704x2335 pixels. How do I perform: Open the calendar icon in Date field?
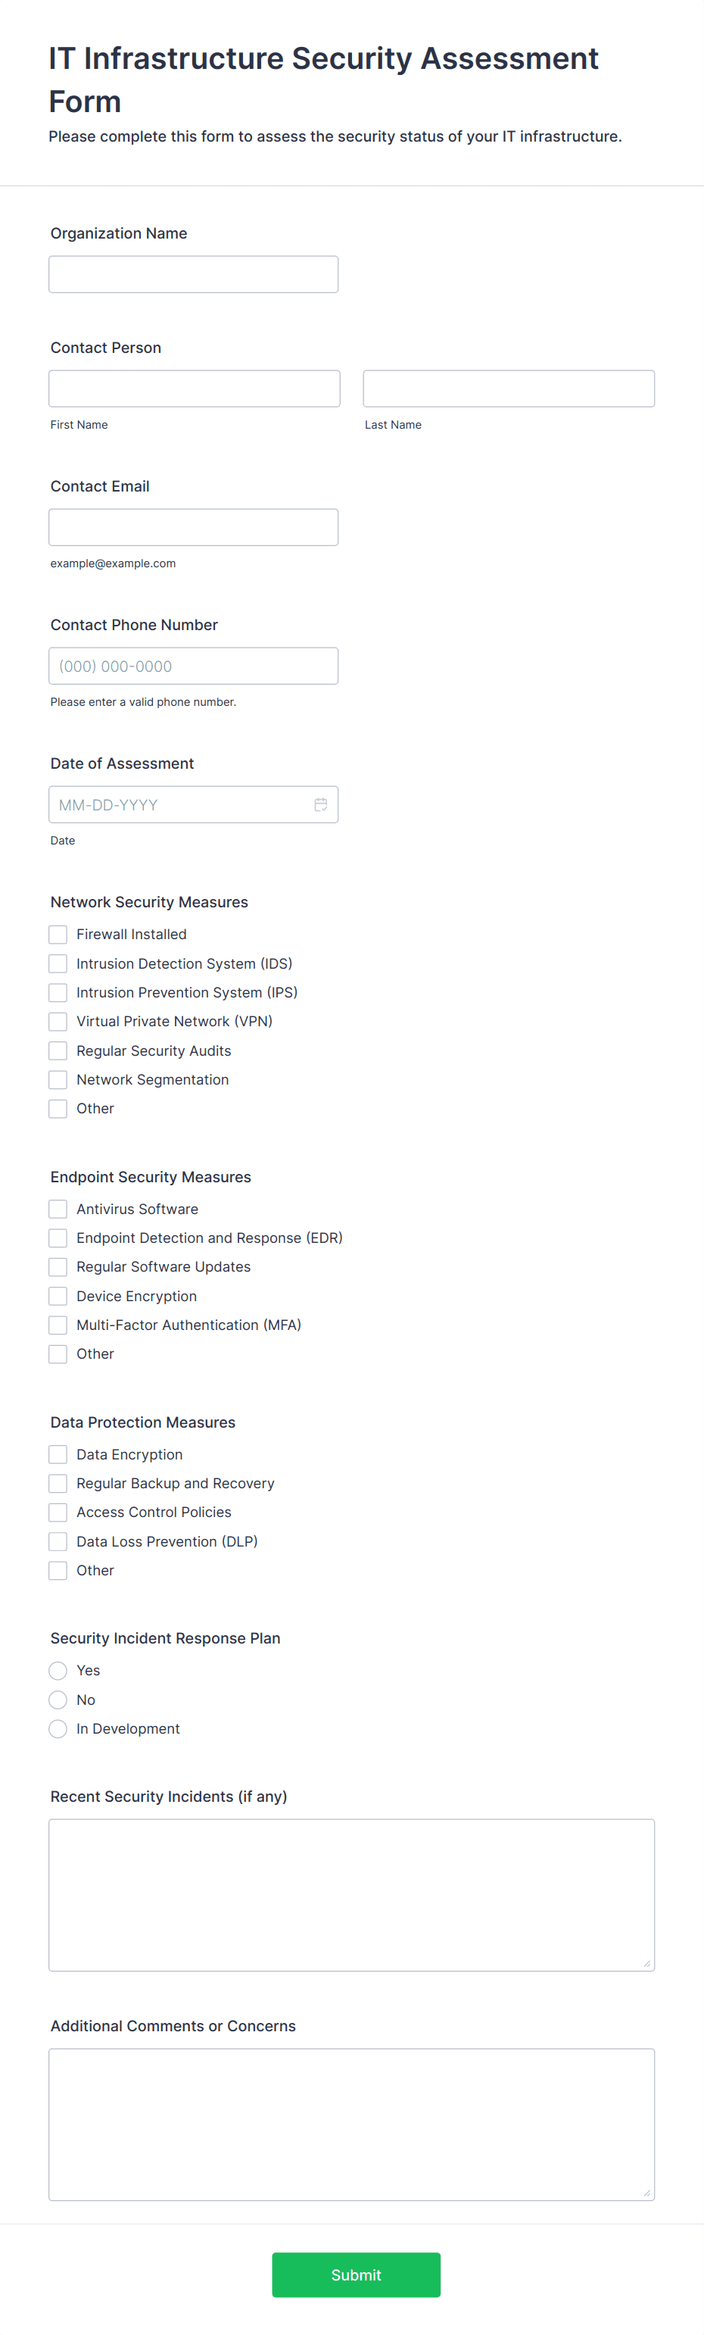321,804
